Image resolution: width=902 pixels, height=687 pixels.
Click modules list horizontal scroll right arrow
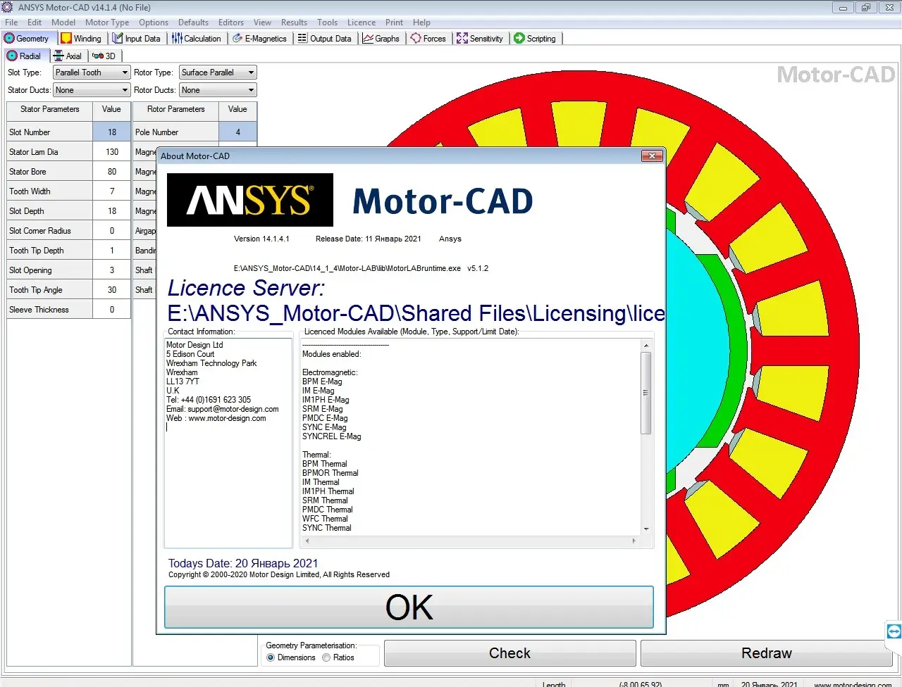coord(634,541)
